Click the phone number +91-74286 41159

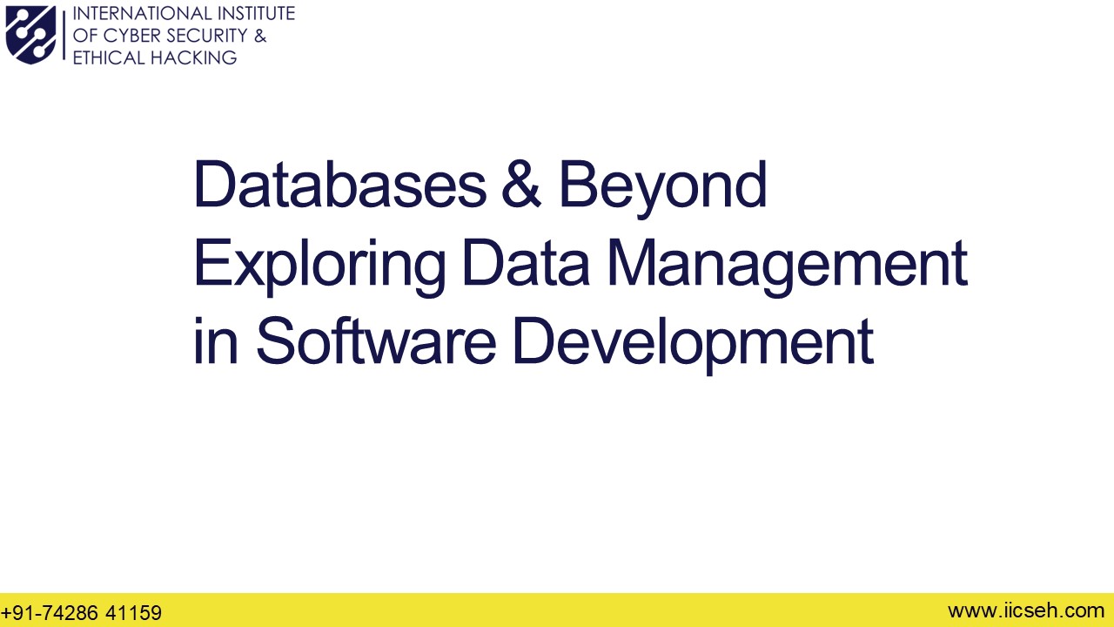click(x=82, y=613)
